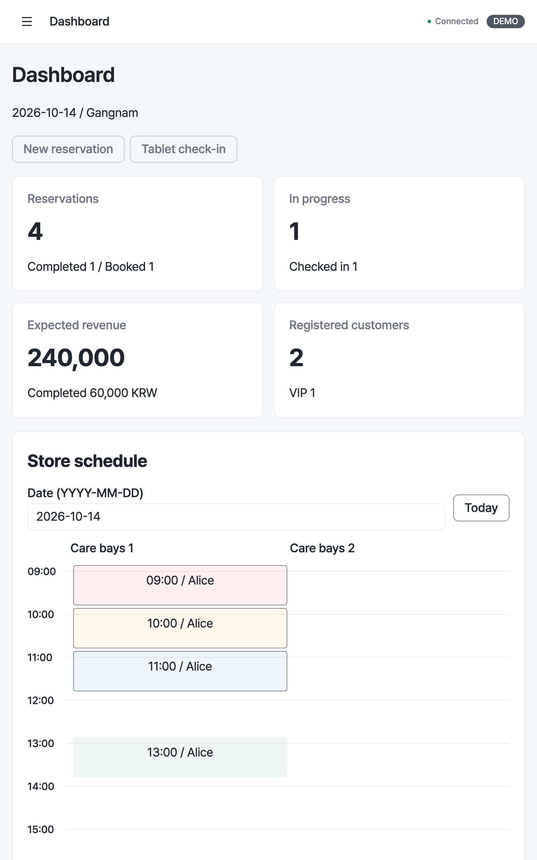Open the hamburger navigation menu
537x860 pixels.
point(27,21)
